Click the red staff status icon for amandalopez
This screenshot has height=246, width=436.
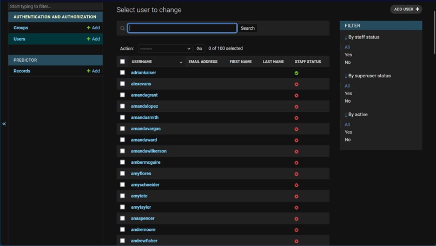coord(296,107)
